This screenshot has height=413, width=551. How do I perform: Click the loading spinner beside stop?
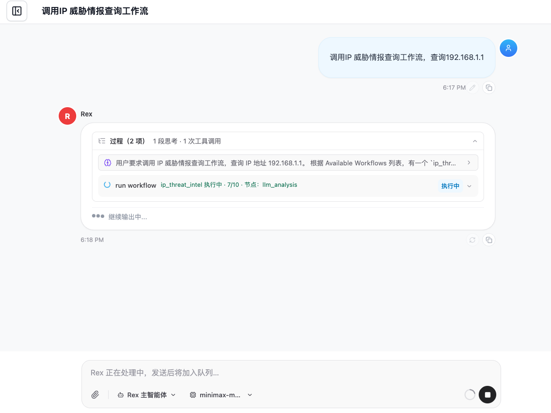(x=470, y=395)
